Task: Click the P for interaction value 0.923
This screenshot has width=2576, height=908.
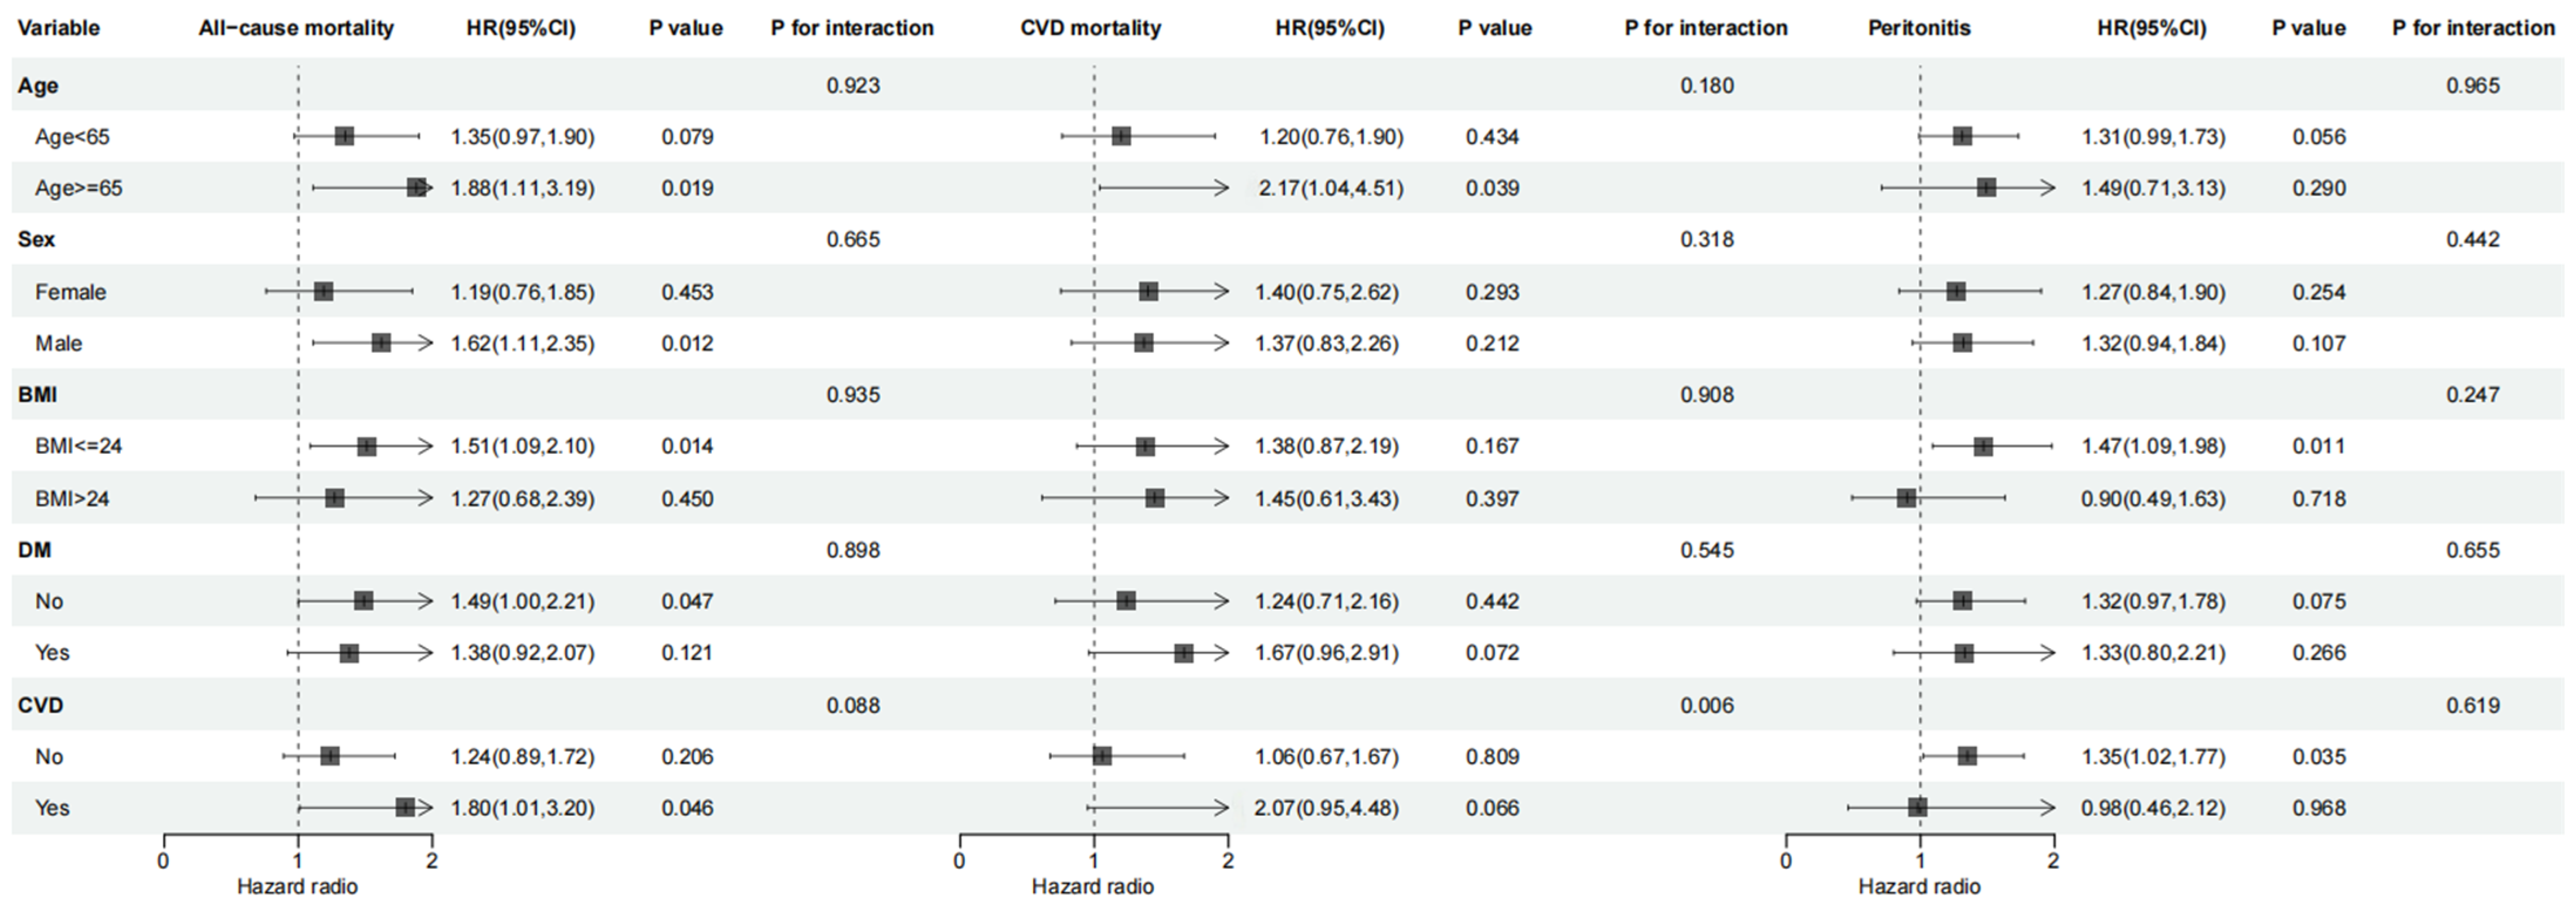Action: click(853, 85)
